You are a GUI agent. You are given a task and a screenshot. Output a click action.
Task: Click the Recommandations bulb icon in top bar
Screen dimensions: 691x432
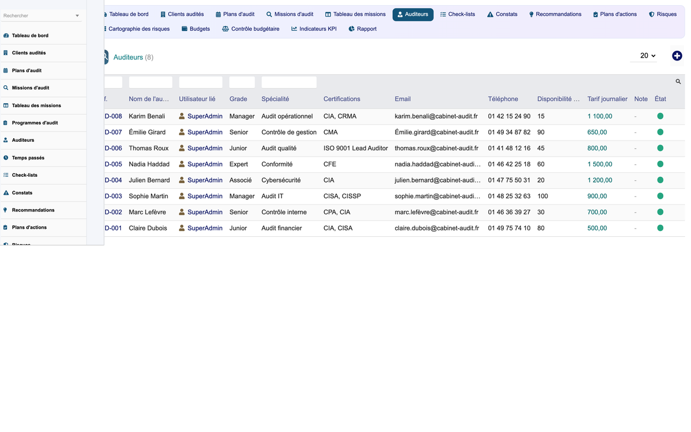pos(531,14)
